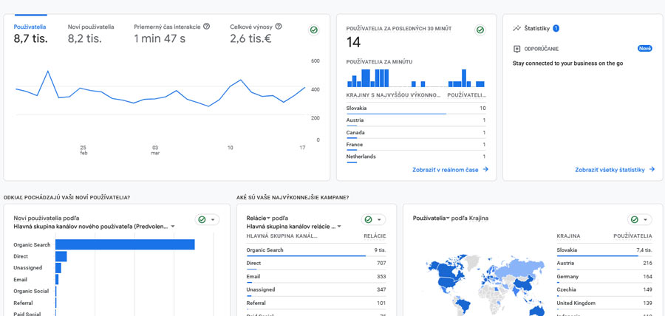Expand Používatelia dropdown in Krajina card

pos(432,219)
